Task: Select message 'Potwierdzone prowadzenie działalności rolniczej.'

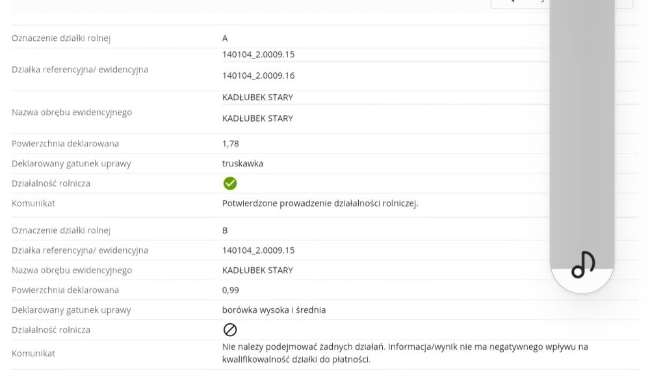Action: 320,204
